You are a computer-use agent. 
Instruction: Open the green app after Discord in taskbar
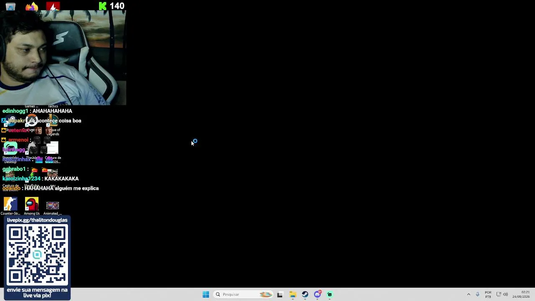coord(330,294)
